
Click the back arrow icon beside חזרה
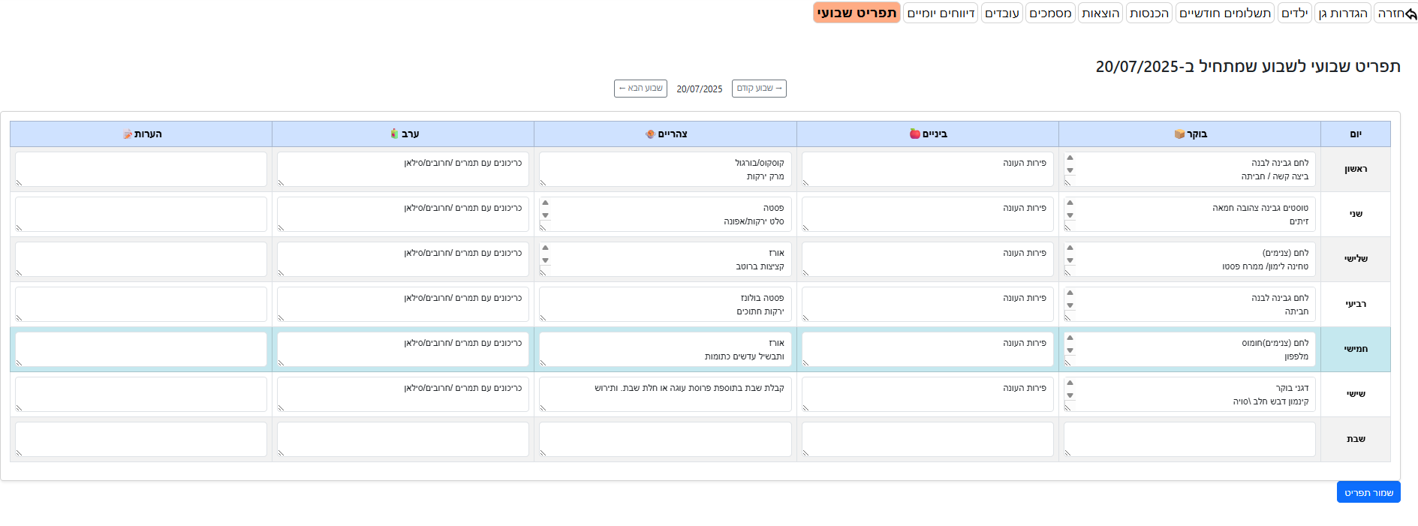click(1411, 14)
